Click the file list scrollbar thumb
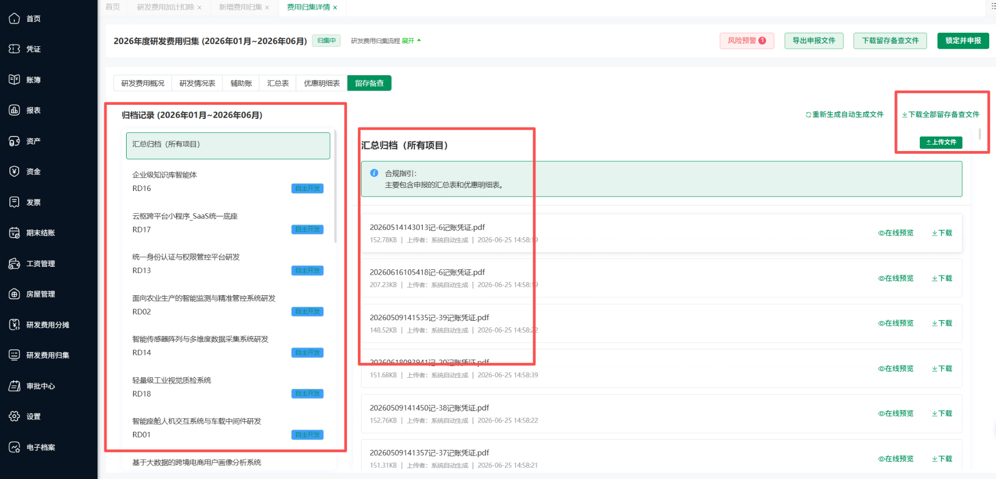 (x=979, y=134)
